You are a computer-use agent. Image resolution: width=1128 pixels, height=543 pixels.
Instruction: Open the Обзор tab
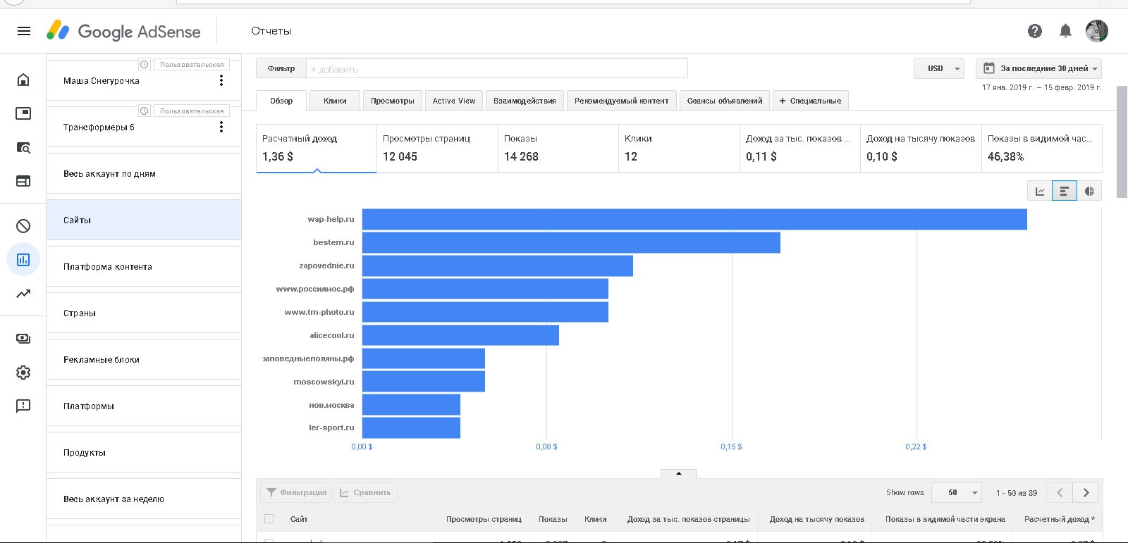click(281, 101)
